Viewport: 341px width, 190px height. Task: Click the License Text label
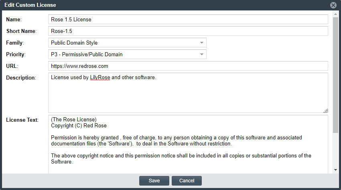pyautogui.click(x=22, y=120)
